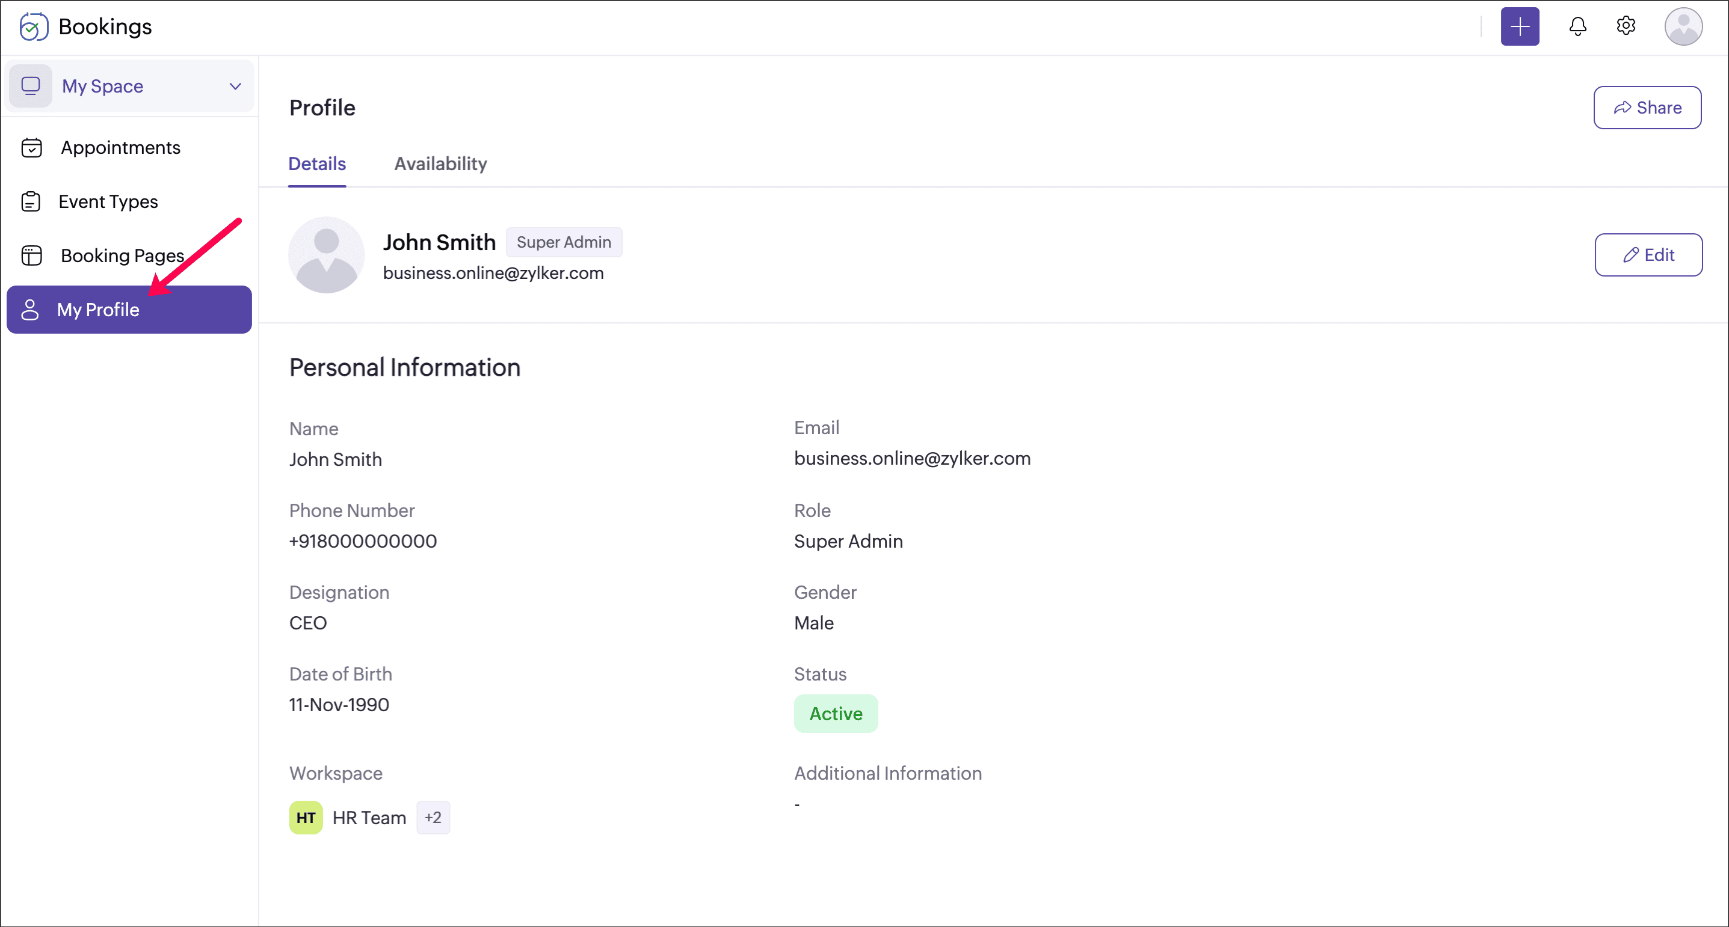Show the +2 more workspaces
Image resolution: width=1729 pixels, height=927 pixels.
click(433, 818)
